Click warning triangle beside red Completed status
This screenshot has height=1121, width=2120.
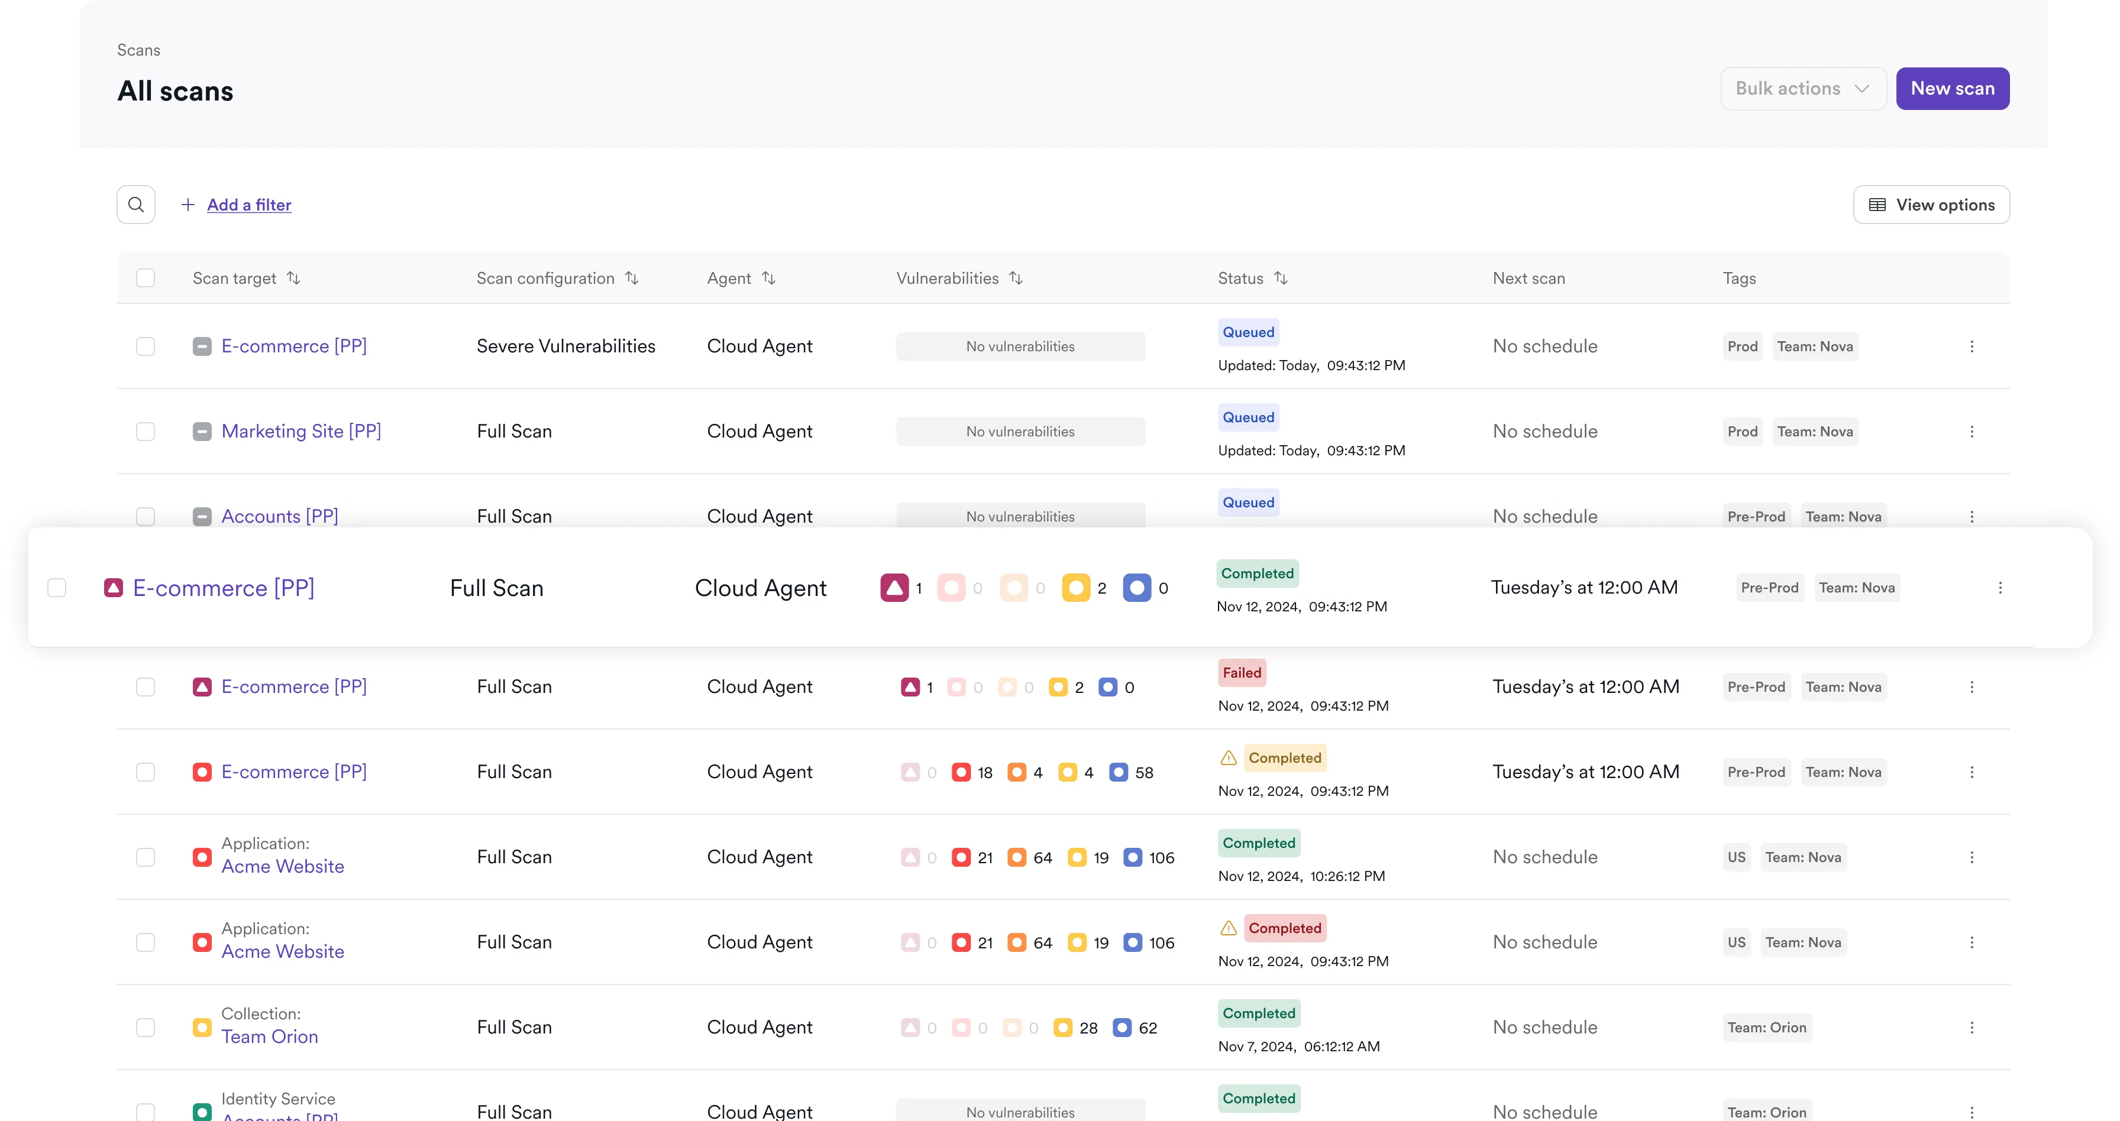1228,928
